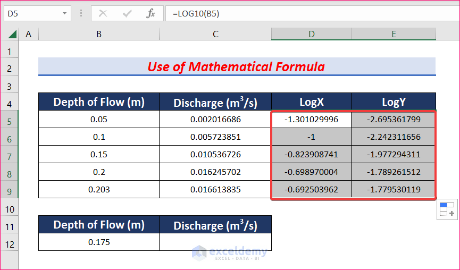Select column E header
Viewport: 460px width, 270px height.
click(x=394, y=35)
